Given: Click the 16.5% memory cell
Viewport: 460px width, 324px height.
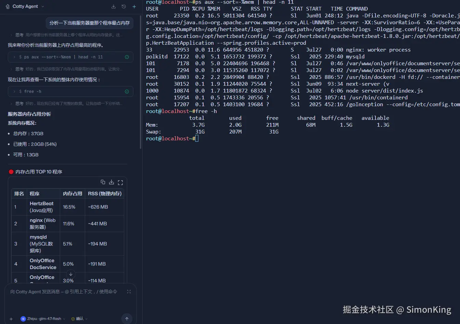Looking at the screenshot, I should coord(73,207).
